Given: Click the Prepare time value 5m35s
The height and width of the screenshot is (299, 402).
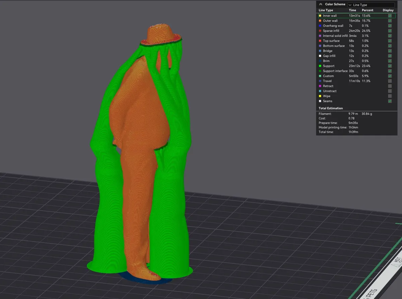Looking at the screenshot, I should click(353, 123).
